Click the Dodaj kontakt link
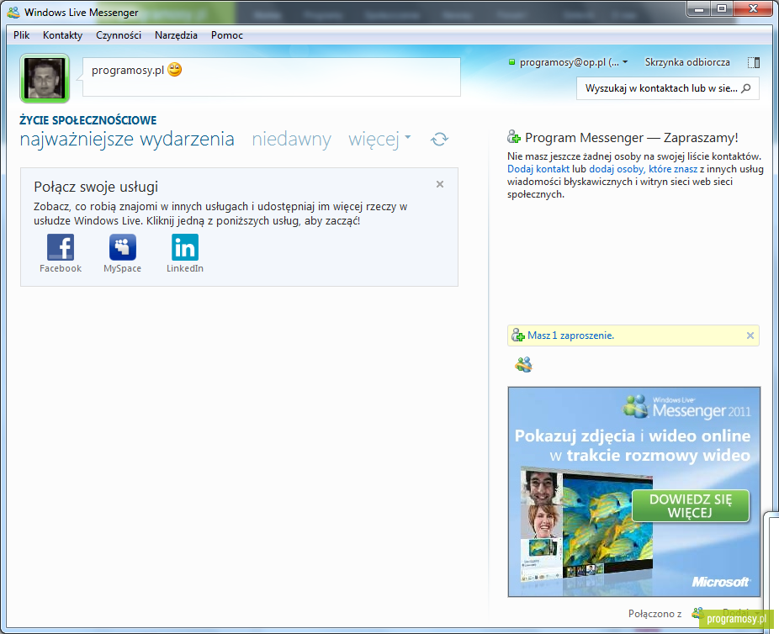This screenshot has height=634, width=779. click(538, 169)
